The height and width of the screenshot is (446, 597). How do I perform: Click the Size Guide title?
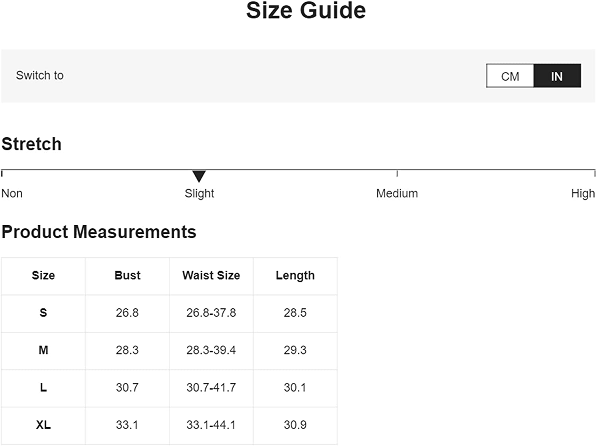tap(306, 10)
